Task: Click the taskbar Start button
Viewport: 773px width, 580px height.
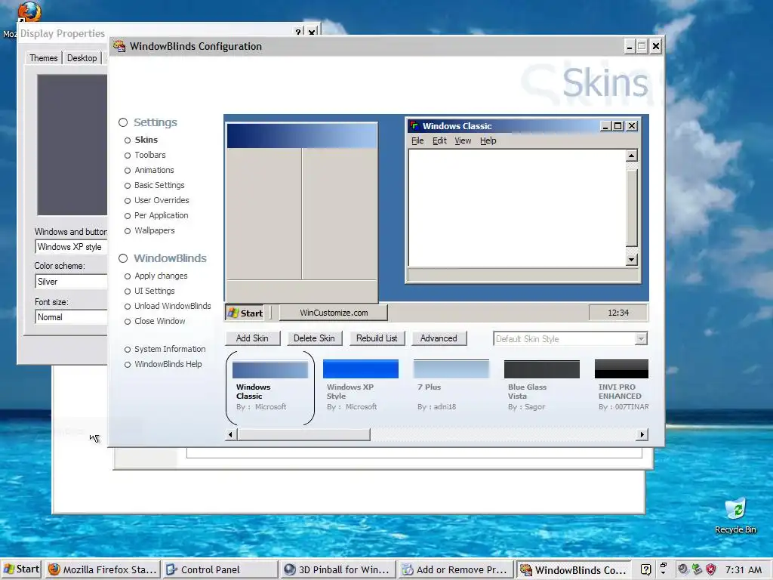Action: point(22,569)
